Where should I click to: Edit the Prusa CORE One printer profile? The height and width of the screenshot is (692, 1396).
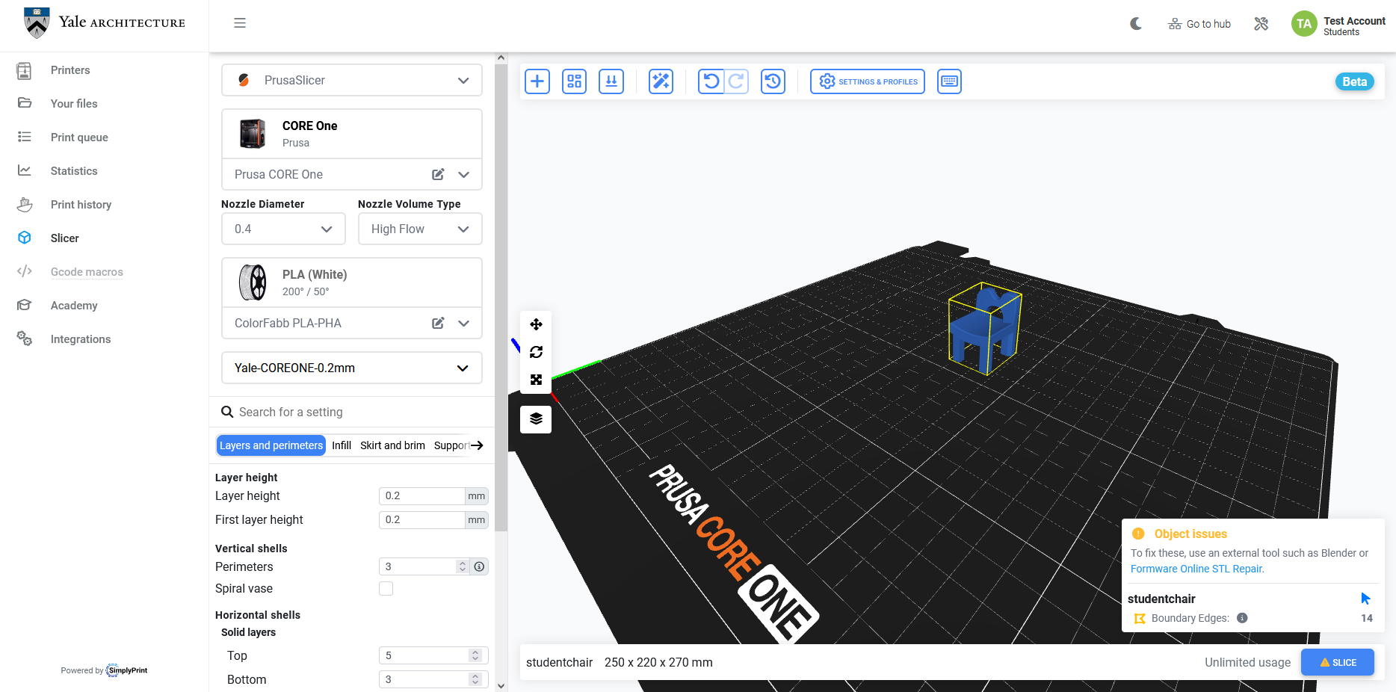point(438,174)
